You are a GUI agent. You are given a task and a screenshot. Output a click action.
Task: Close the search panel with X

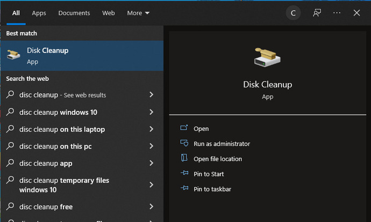(356, 13)
